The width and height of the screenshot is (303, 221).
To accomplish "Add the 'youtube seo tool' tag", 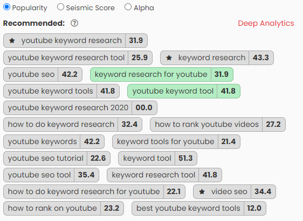I will pyautogui.click(x=51, y=175).
